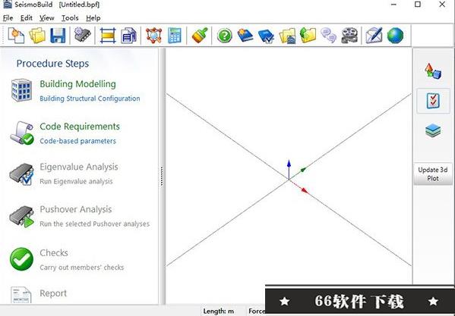Viewport: 455px width, 316px height.
Task: Click the Code-based parameters link
Action: (77, 141)
